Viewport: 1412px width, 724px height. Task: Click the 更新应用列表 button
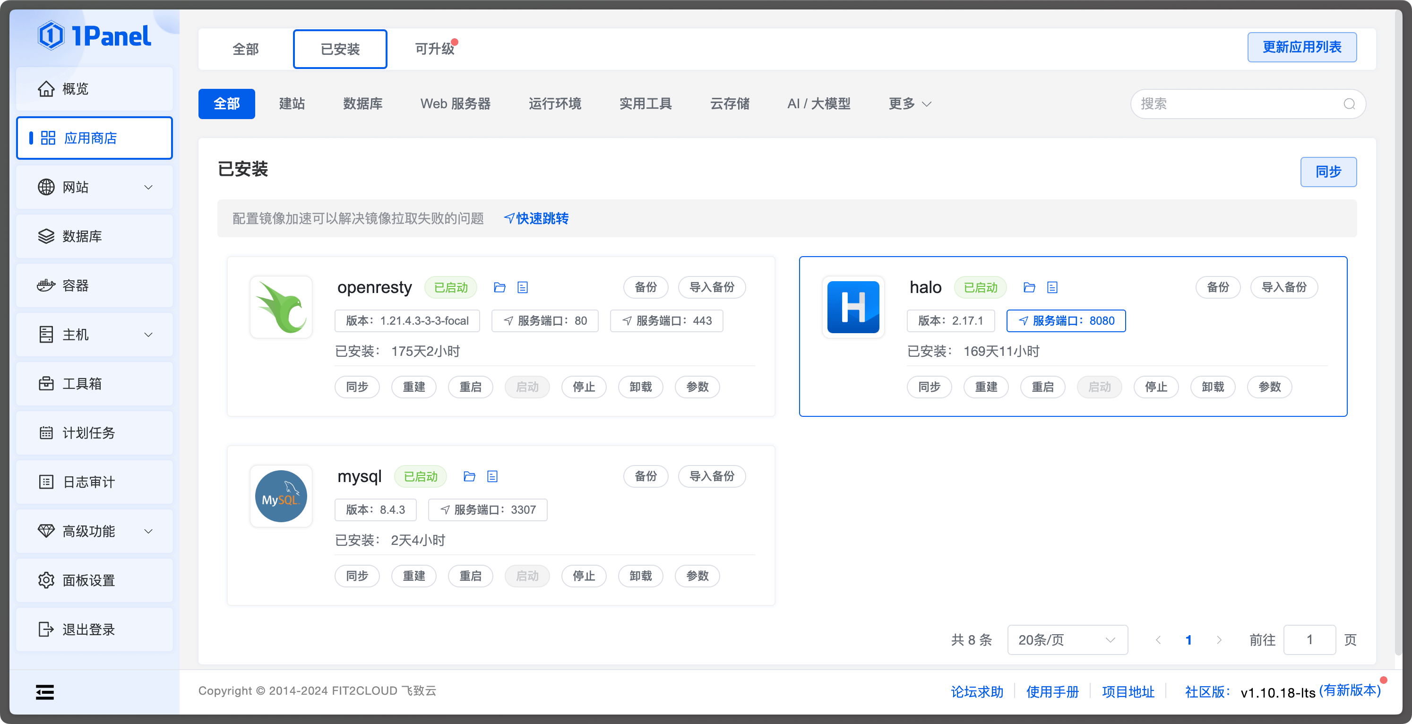coord(1302,47)
